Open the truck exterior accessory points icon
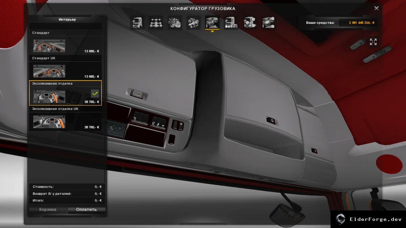This screenshot has width=406, height=228. point(250,23)
